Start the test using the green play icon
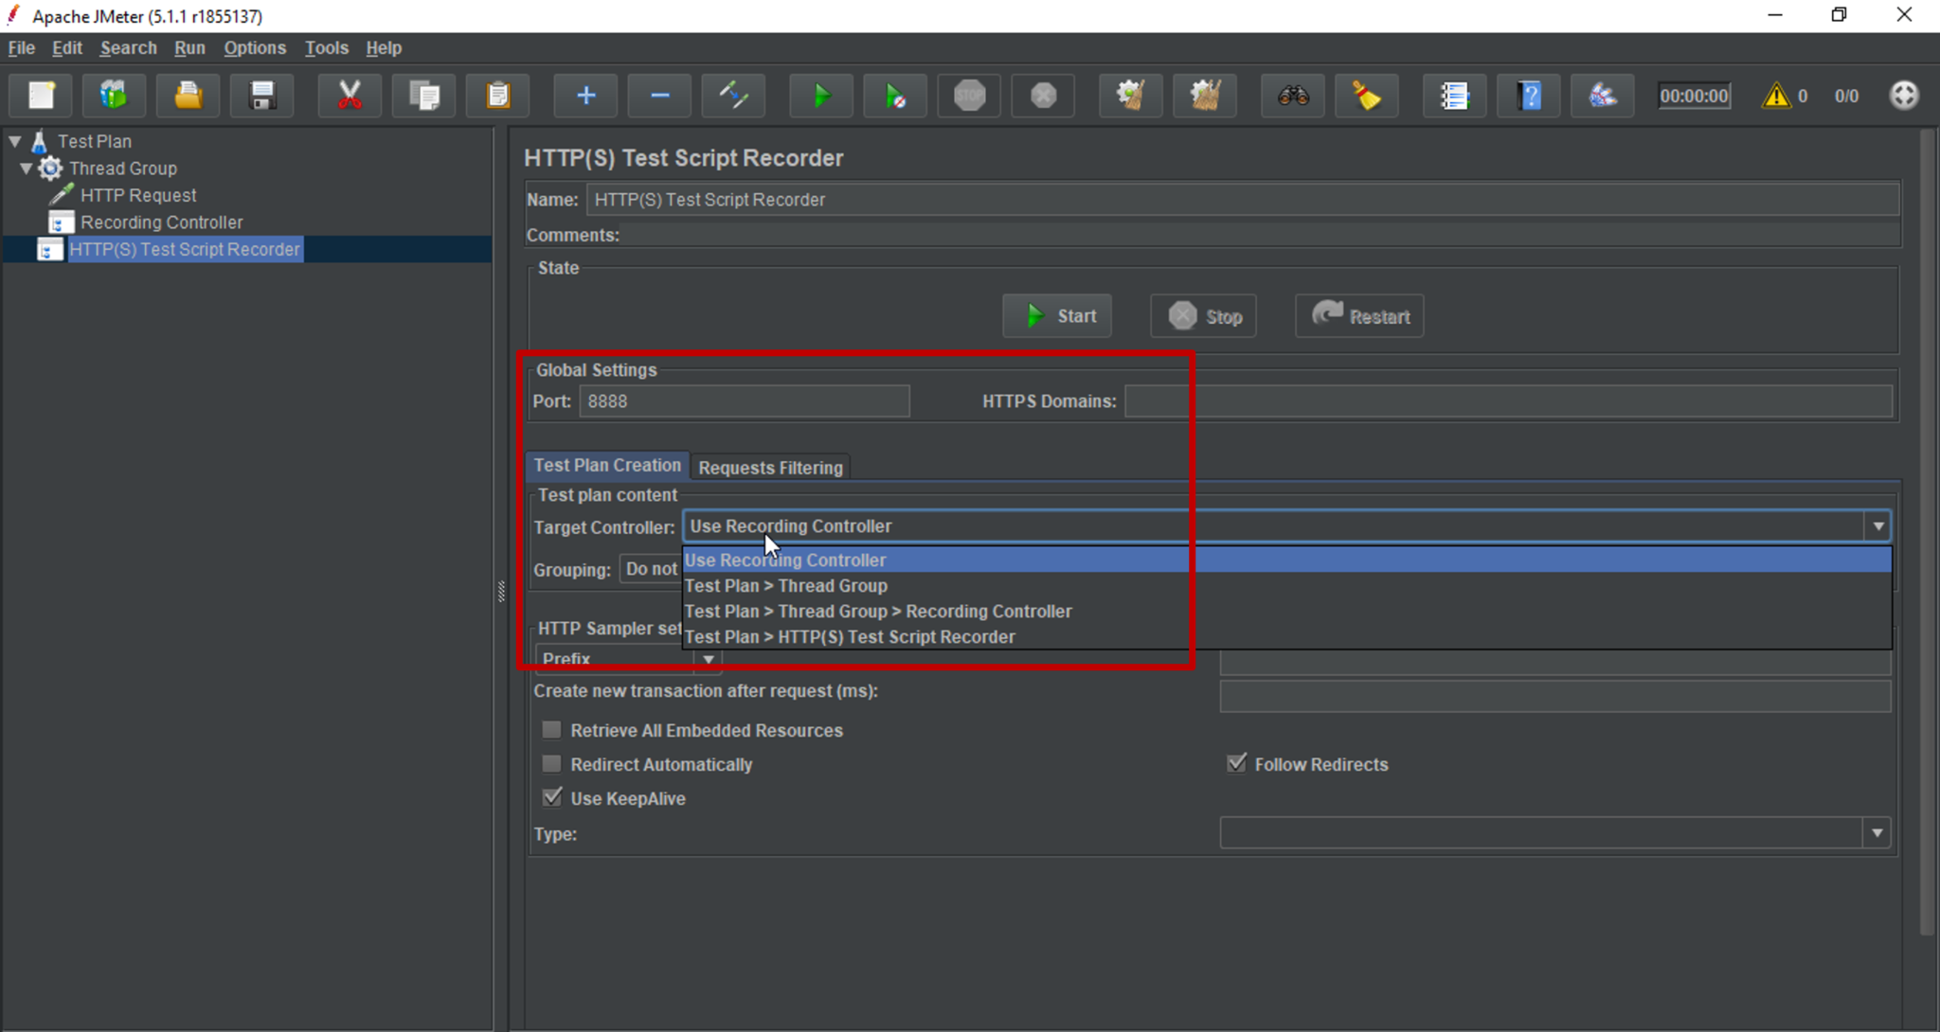1940x1032 pixels. click(x=820, y=96)
